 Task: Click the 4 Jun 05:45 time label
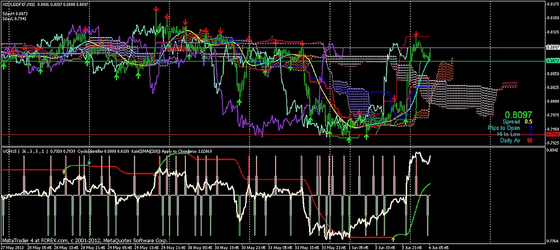click(439, 247)
